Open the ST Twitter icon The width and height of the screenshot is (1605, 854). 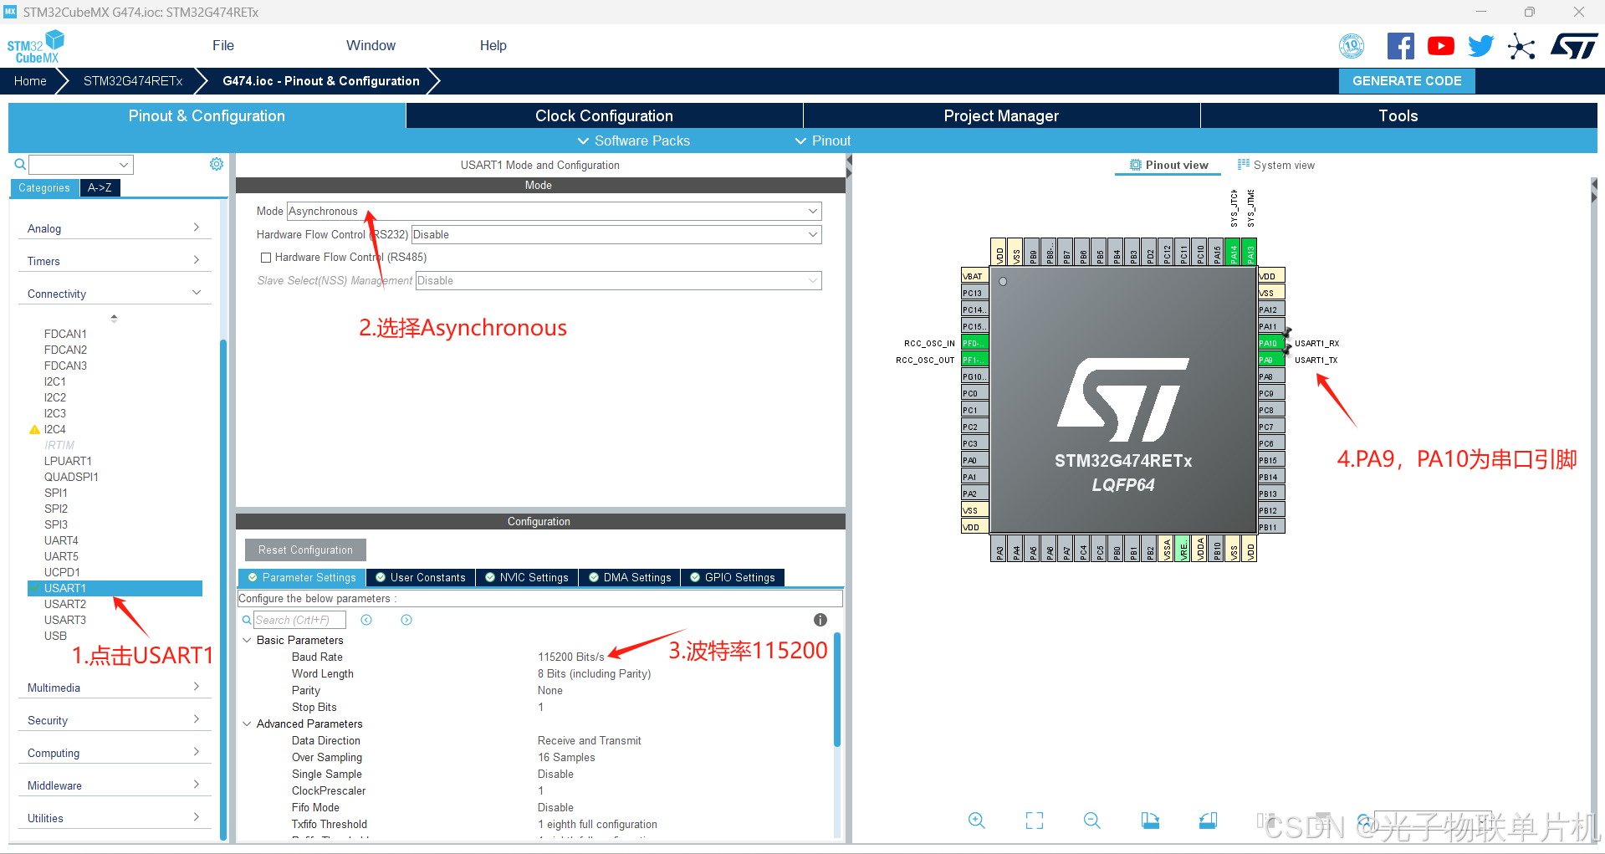pos(1480,46)
